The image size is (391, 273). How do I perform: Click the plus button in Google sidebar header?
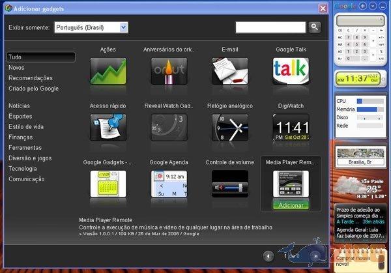click(x=362, y=6)
